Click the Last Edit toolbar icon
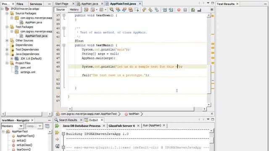This screenshot has width=269, height=151. [x=86, y=10]
